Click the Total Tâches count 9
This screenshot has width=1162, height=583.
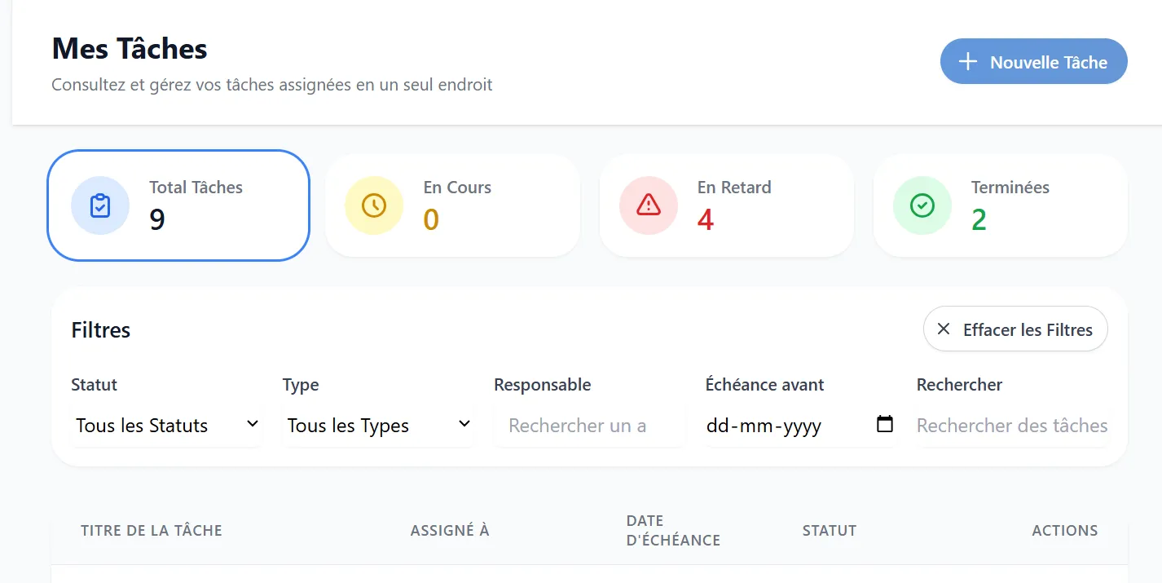pyautogui.click(x=157, y=220)
